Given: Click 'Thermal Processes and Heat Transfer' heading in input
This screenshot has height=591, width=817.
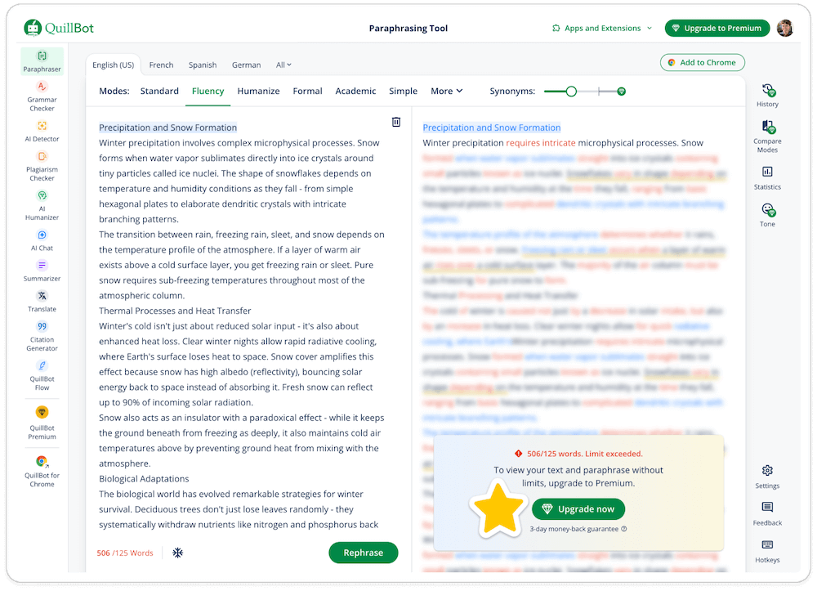Looking at the screenshot, I should tap(175, 311).
